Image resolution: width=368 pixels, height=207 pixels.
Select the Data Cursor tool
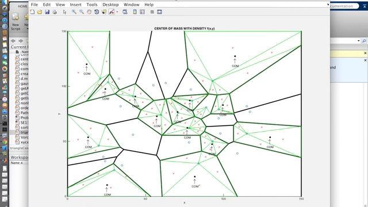(104, 11)
